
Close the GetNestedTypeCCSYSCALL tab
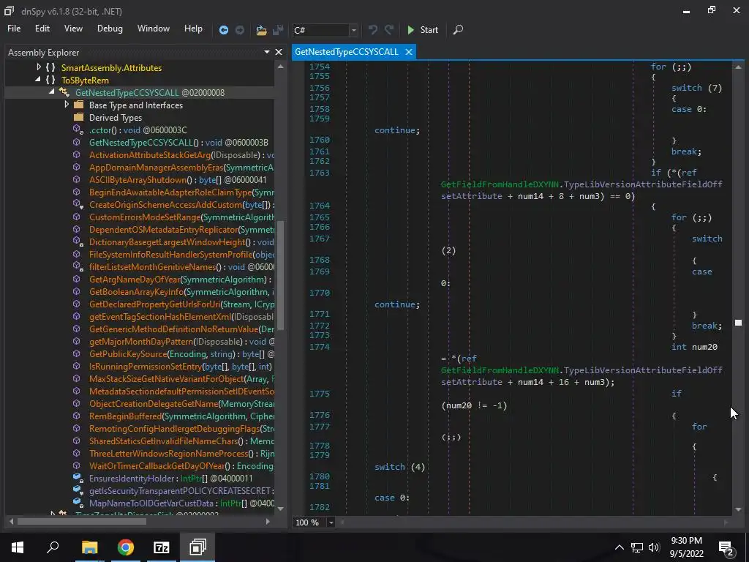pos(409,52)
